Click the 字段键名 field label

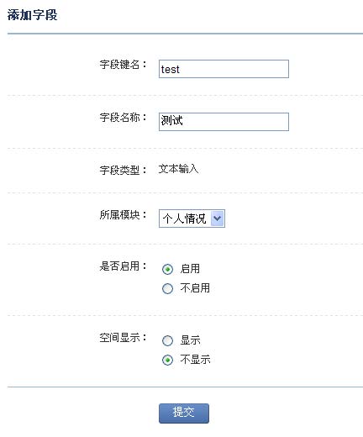[x=123, y=65]
